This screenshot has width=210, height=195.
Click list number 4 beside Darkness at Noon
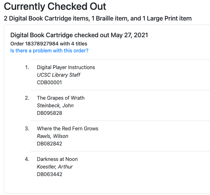(27, 159)
